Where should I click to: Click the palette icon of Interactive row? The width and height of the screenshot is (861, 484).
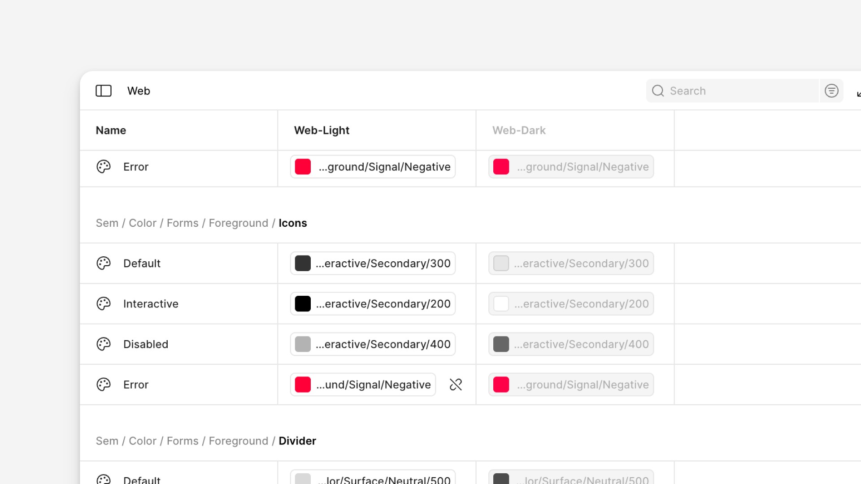(104, 304)
